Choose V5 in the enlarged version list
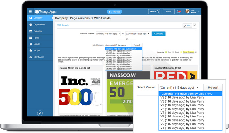This screenshot has height=133, width=229. (x=191, y=113)
